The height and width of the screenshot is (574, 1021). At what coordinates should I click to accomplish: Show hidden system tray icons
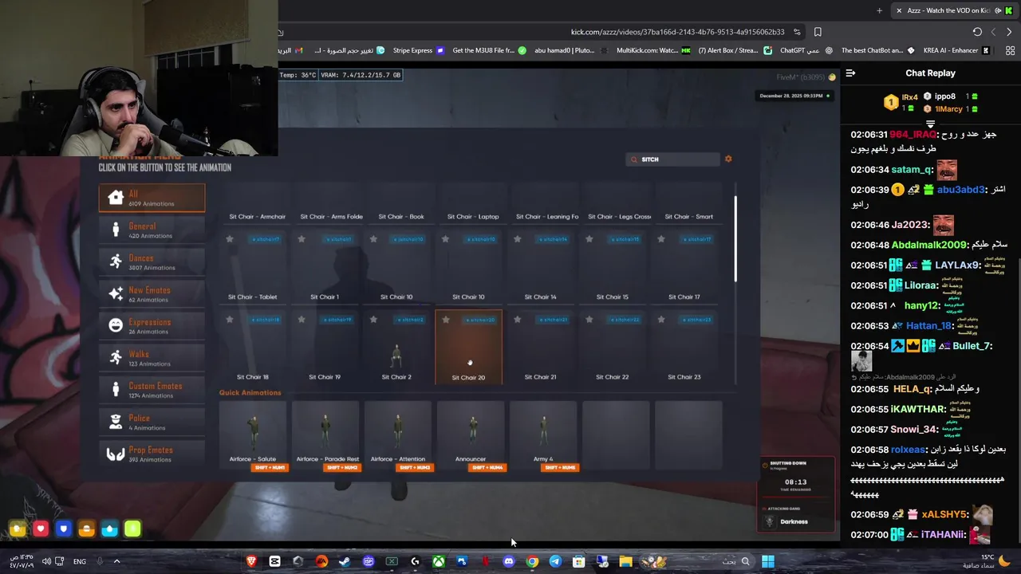[x=116, y=561]
